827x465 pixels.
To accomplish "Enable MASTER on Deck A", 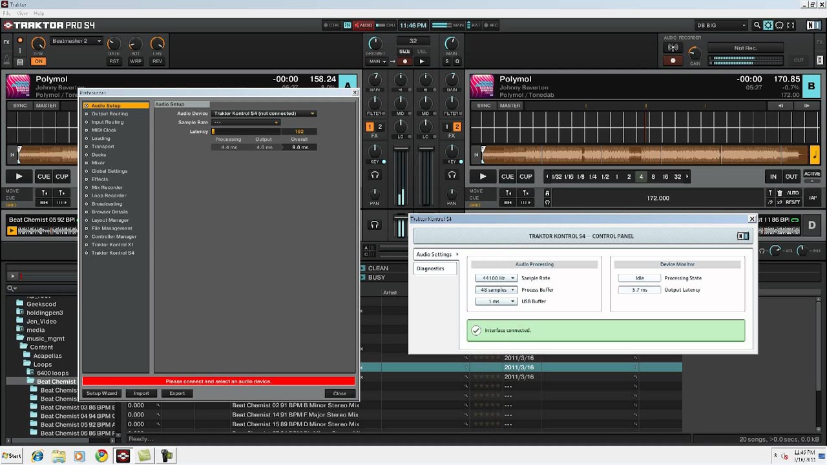I will tap(46, 105).
